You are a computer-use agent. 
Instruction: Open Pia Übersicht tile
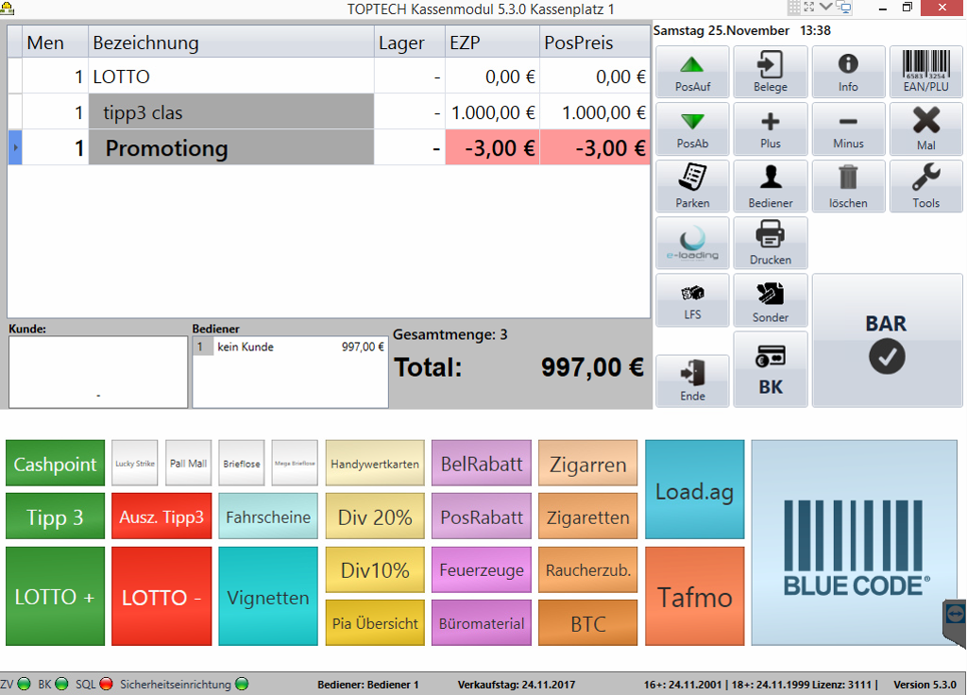pyautogui.click(x=375, y=623)
